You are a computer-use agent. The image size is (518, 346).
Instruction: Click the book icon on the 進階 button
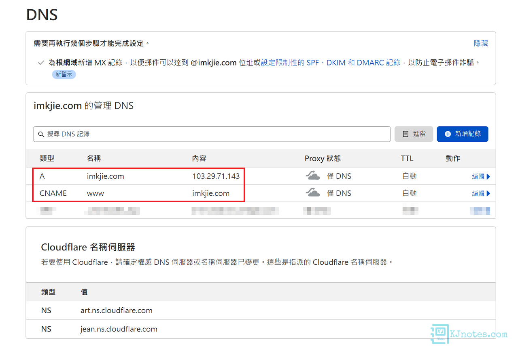[405, 134]
